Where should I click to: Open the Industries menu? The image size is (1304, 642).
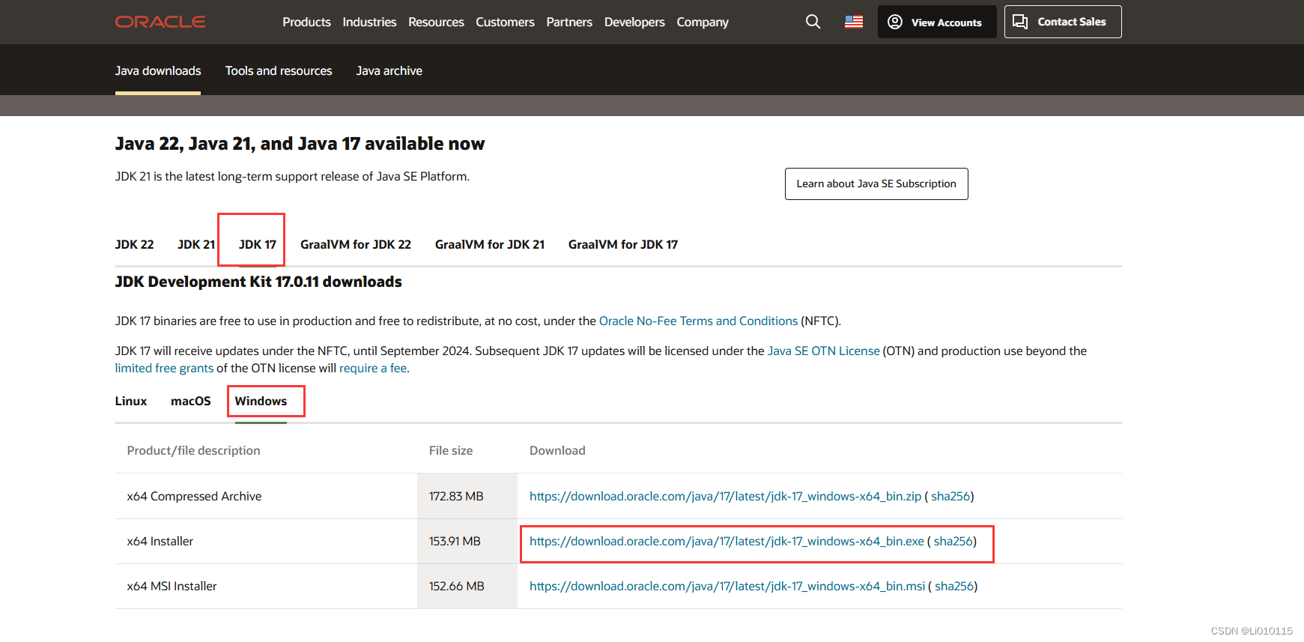pyautogui.click(x=369, y=22)
